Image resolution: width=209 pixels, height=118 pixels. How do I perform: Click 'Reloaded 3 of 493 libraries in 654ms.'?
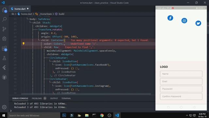coord(40,107)
